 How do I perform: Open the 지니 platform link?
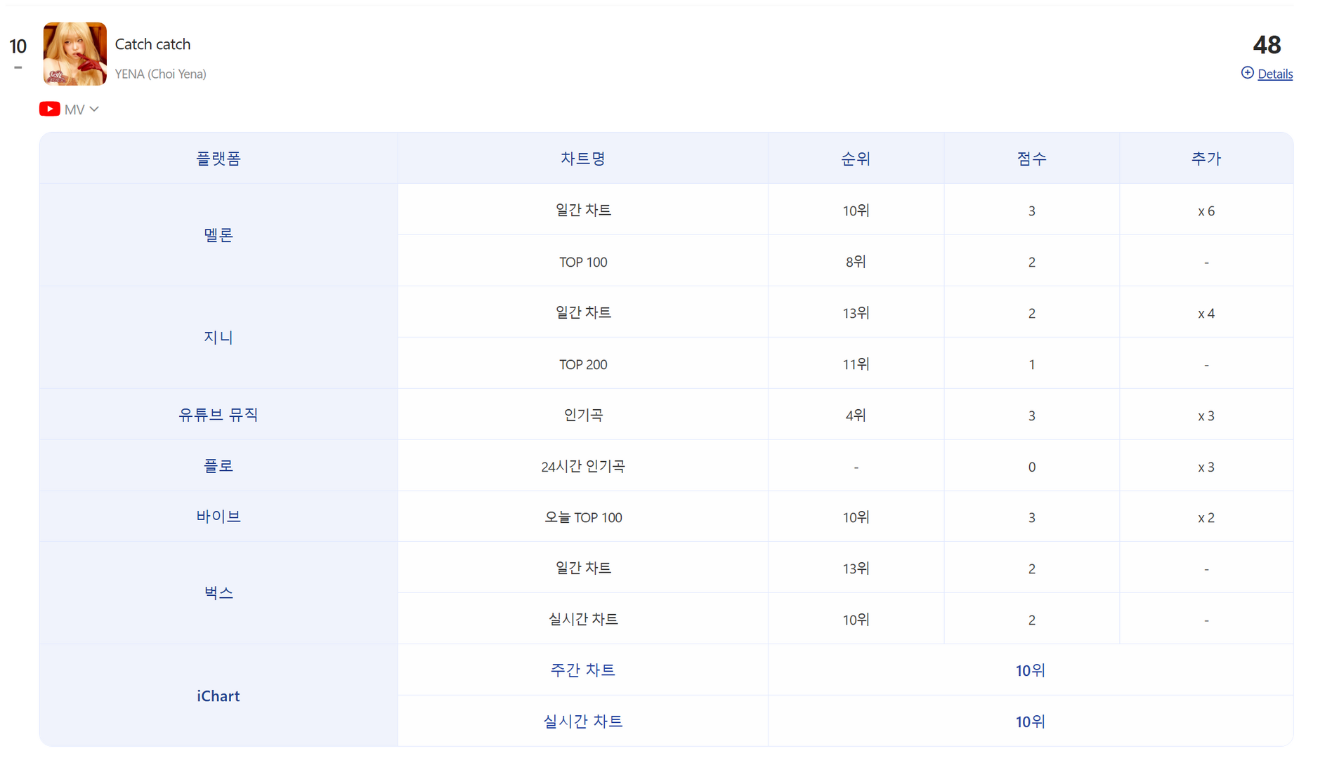tap(218, 338)
